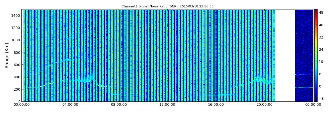Click the colorbar 40 value label
The image size is (329, 116).
pos(321,25)
